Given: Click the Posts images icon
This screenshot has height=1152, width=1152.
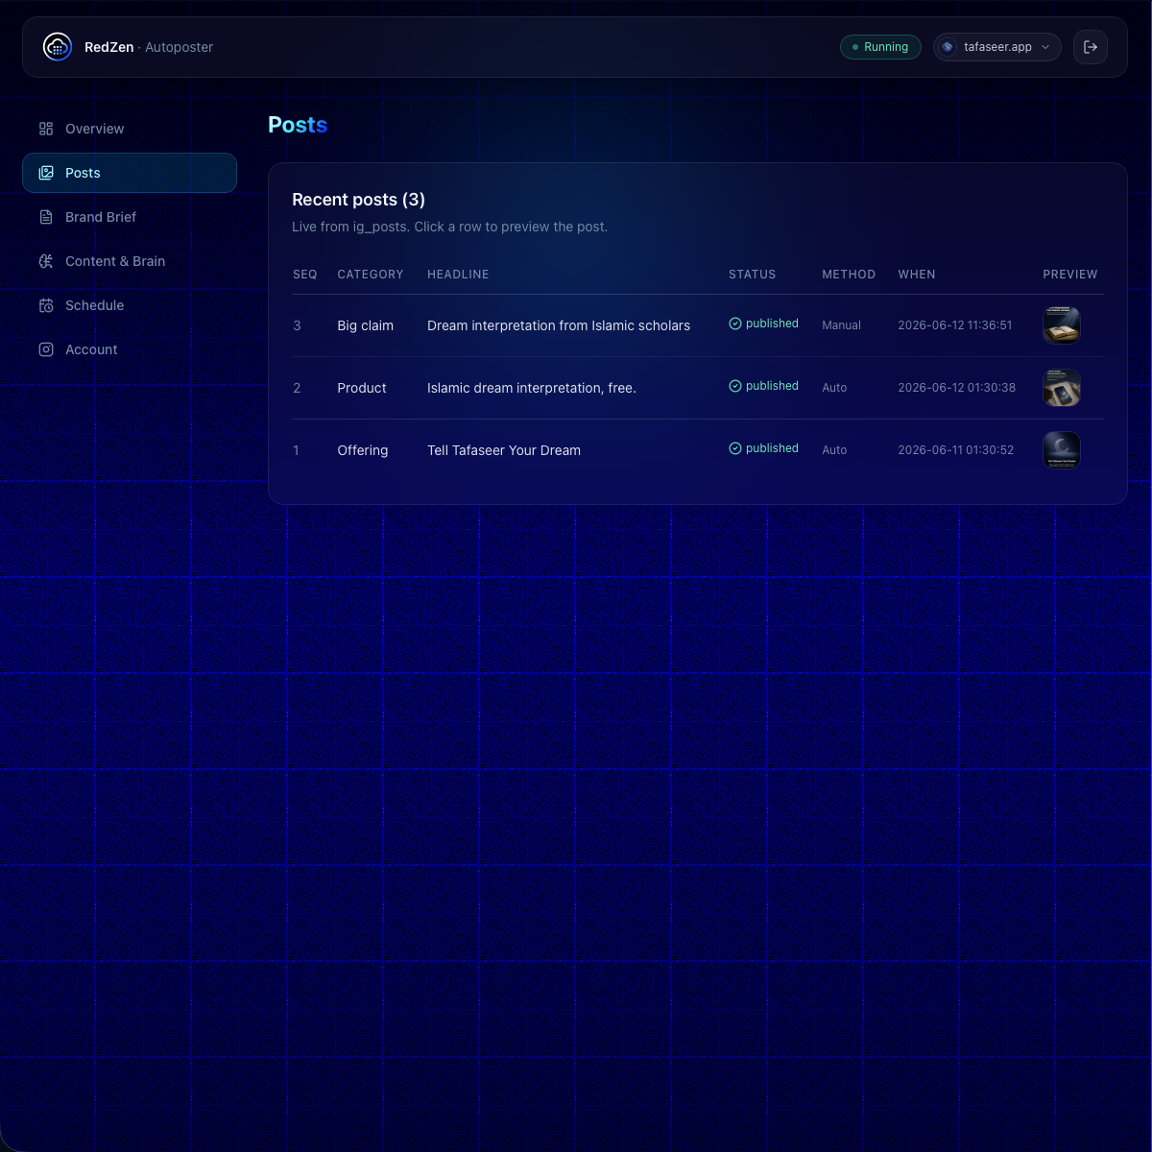Looking at the screenshot, I should [46, 173].
